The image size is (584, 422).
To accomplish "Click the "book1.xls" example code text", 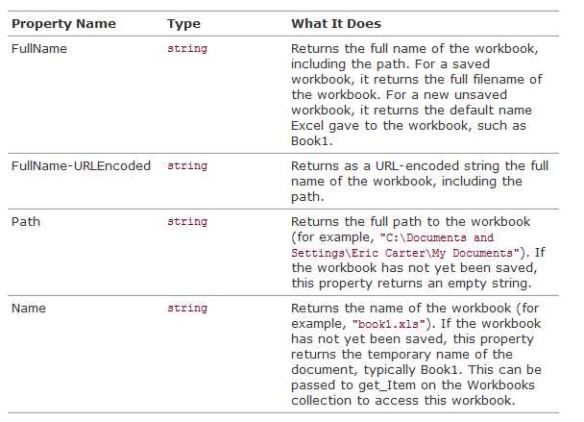I will point(389,324).
